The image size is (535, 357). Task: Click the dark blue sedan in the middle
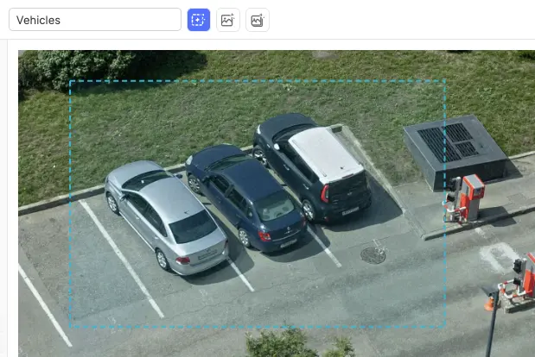tap(245, 197)
